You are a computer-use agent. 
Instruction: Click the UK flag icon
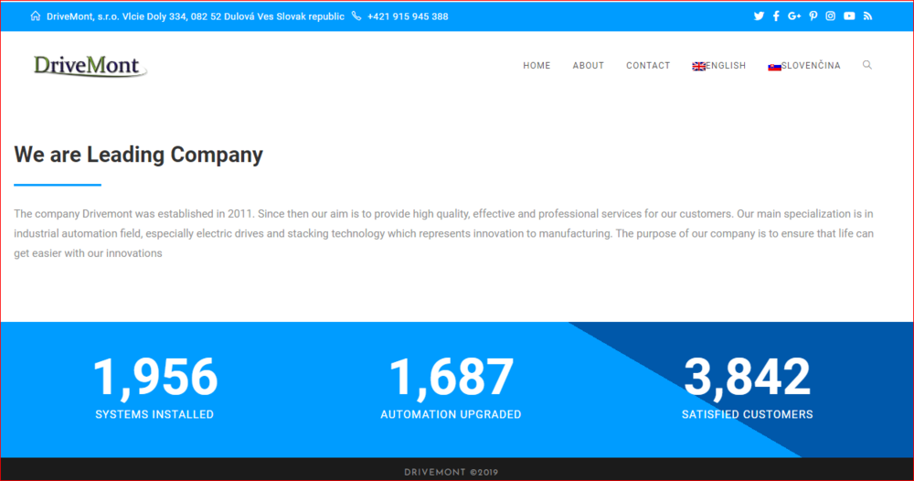[698, 67]
